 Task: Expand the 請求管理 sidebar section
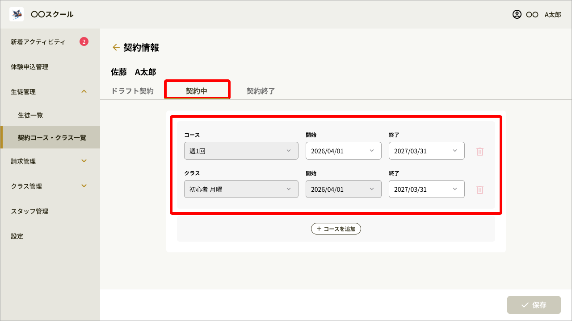(x=50, y=161)
